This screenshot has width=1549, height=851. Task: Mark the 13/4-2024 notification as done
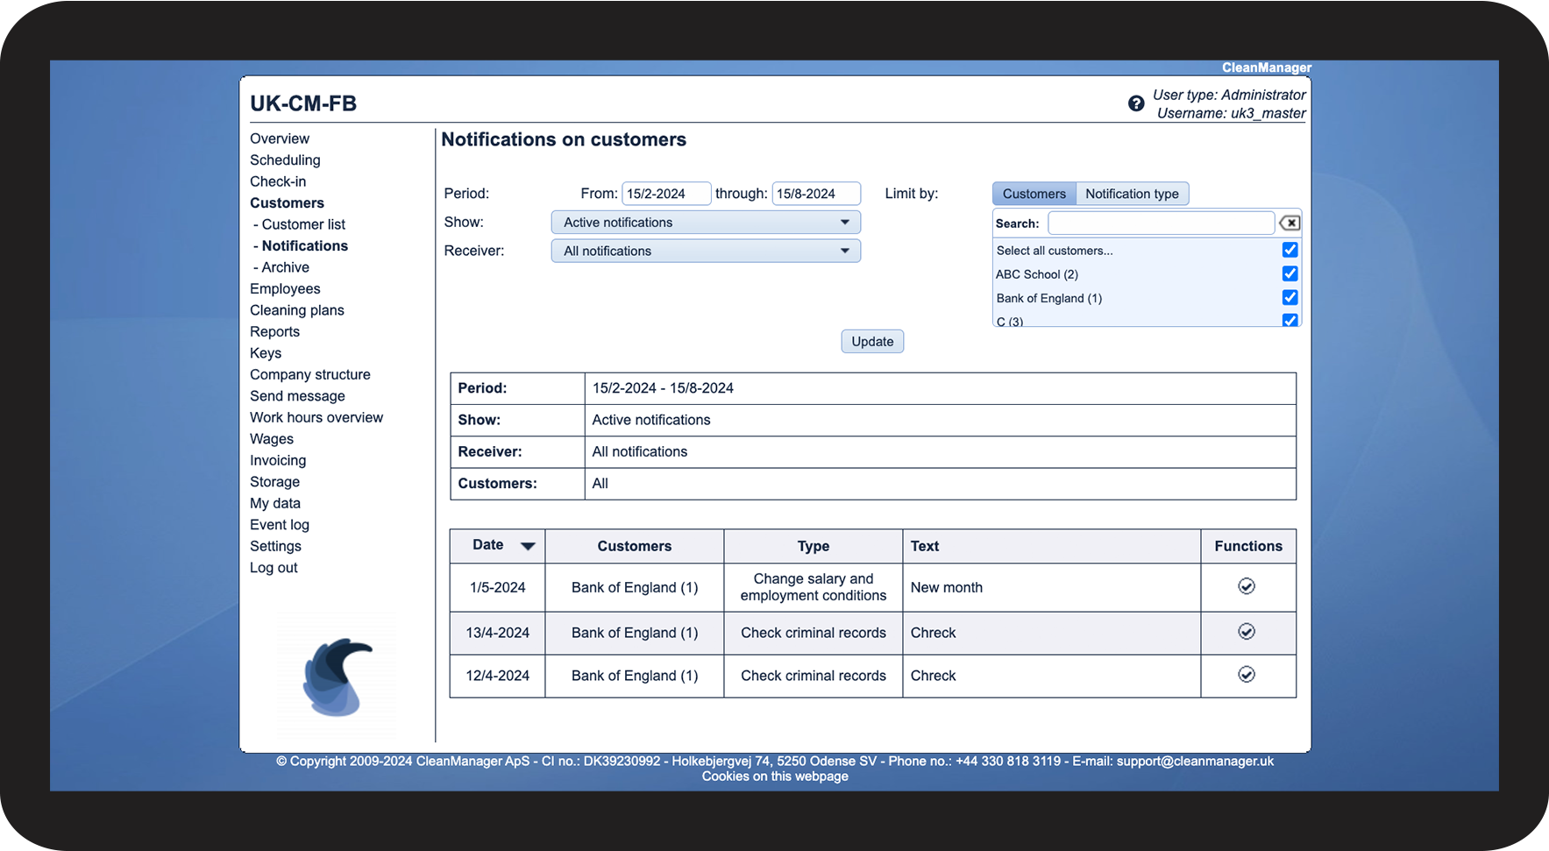[x=1247, y=632]
